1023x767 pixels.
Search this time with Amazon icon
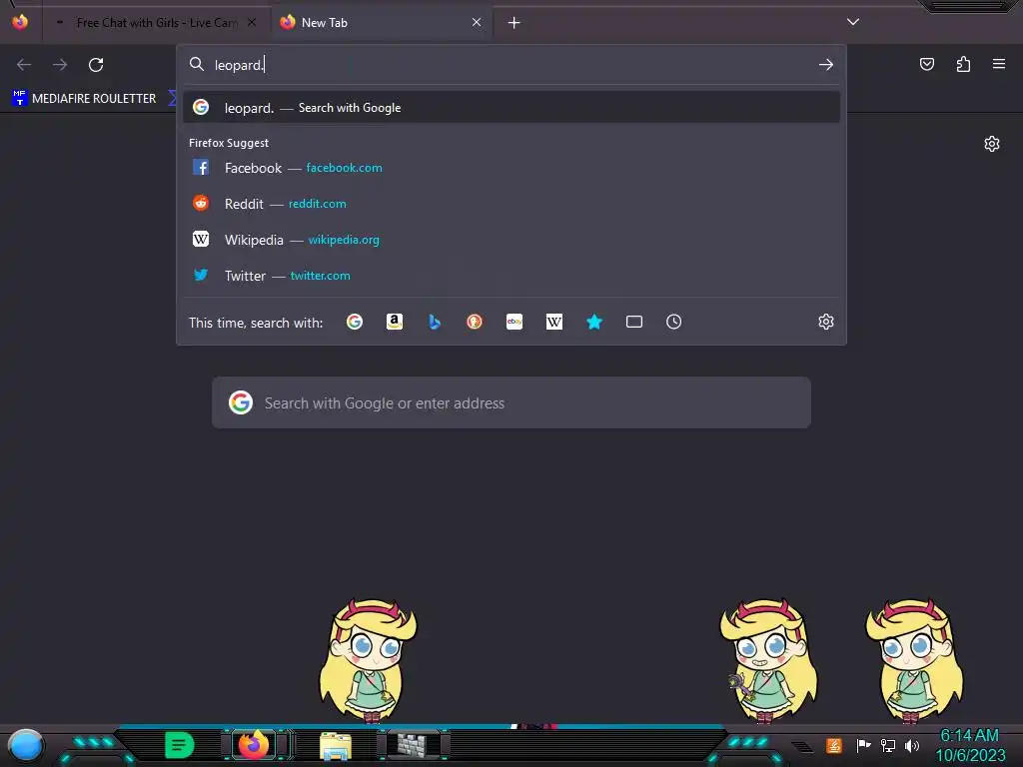394,322
